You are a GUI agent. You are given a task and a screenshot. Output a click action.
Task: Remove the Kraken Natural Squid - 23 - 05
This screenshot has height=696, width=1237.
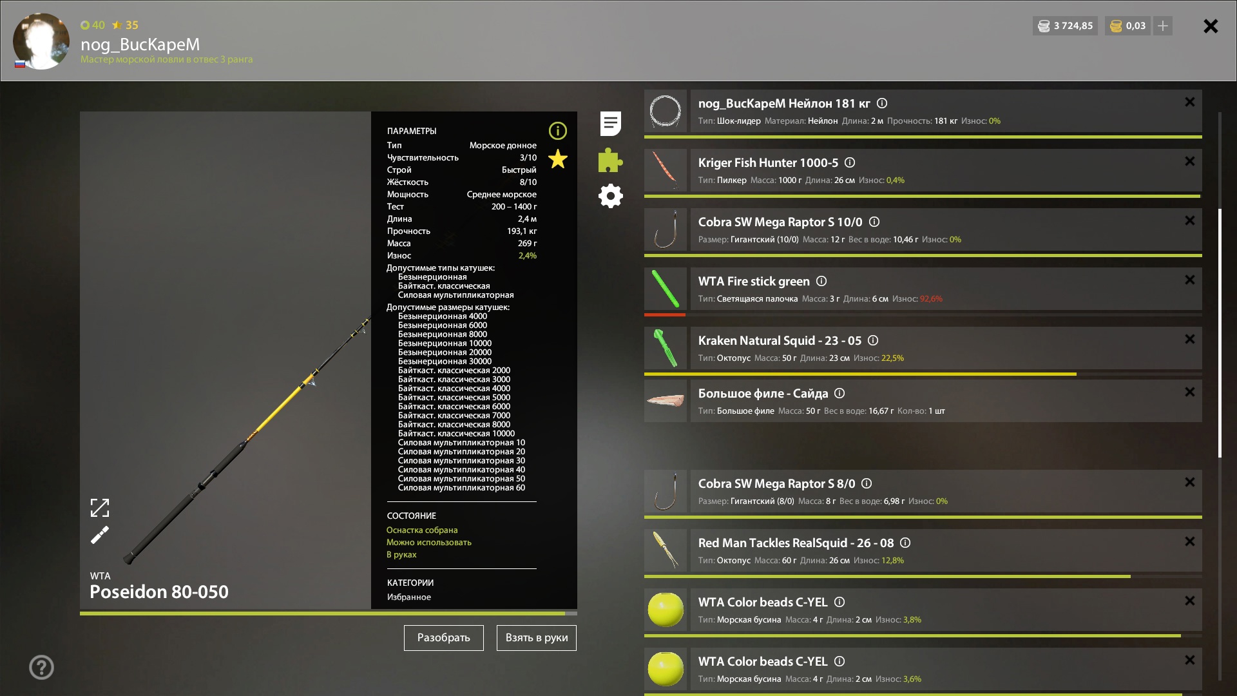1190,339
